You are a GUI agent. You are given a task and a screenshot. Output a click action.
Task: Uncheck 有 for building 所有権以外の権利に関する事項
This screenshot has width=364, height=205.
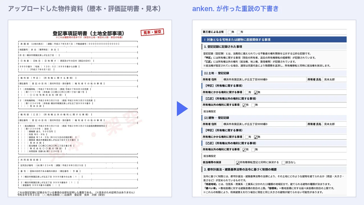click(x=244, y=149)
